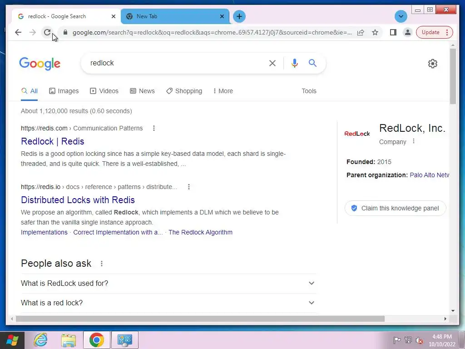The height and width of the screenshot is (349, 465).
Task: Follow The Redlock Algorithm sublink
Action: 200,232
